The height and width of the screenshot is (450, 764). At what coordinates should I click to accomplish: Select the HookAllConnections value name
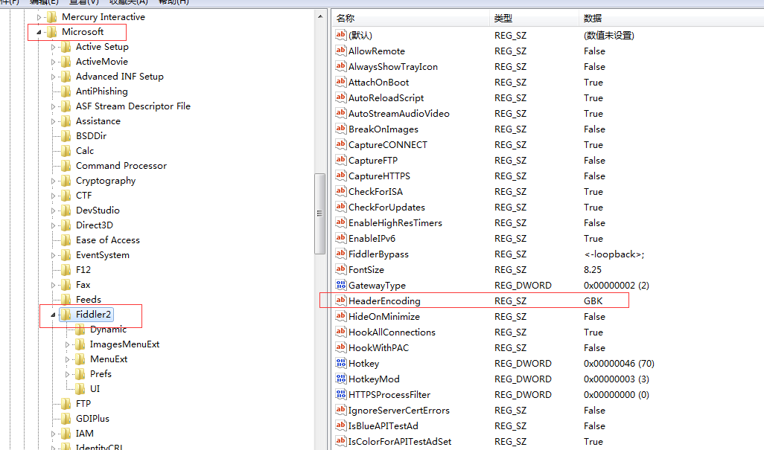click(392, 332)
